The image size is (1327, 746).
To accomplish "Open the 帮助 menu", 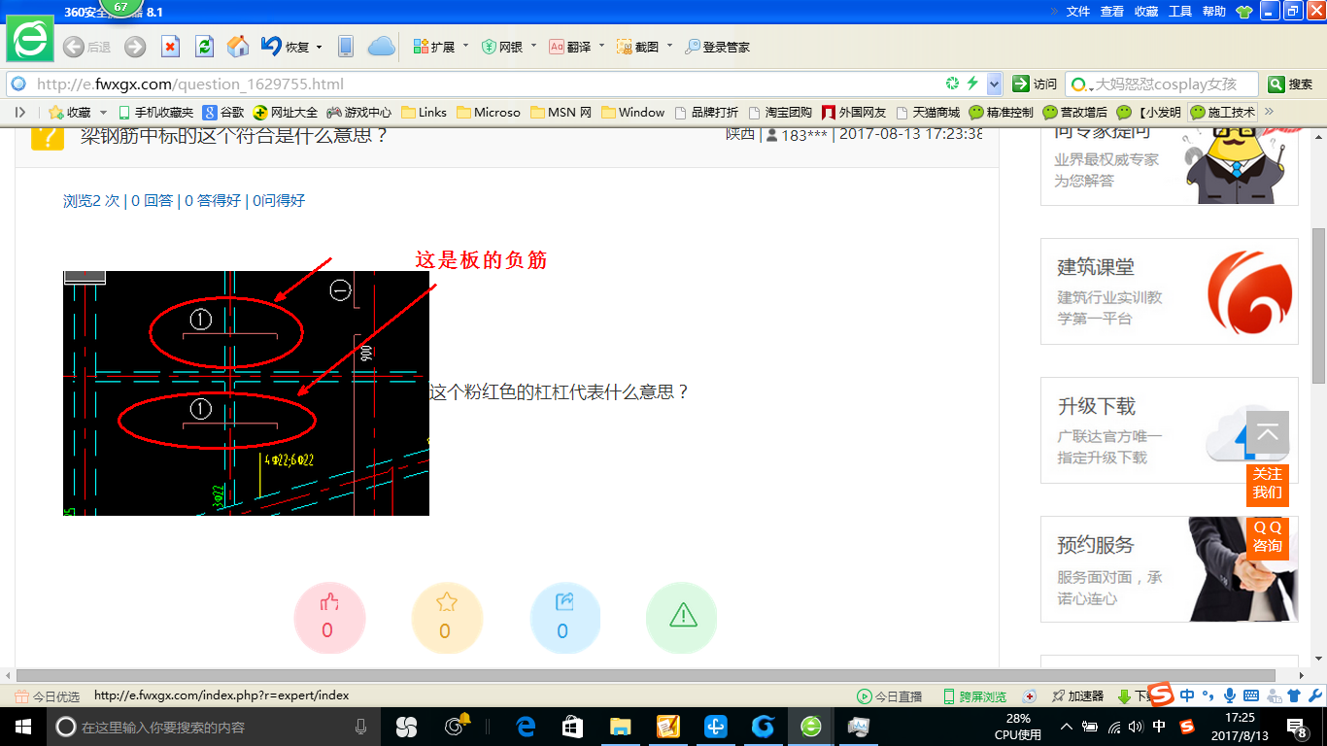I will (1214, 12).
